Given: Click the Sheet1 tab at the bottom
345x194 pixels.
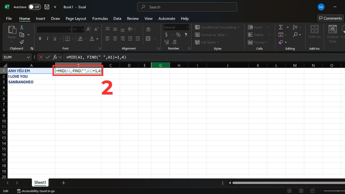Looking at the screenshot, I should coord(40,182).
